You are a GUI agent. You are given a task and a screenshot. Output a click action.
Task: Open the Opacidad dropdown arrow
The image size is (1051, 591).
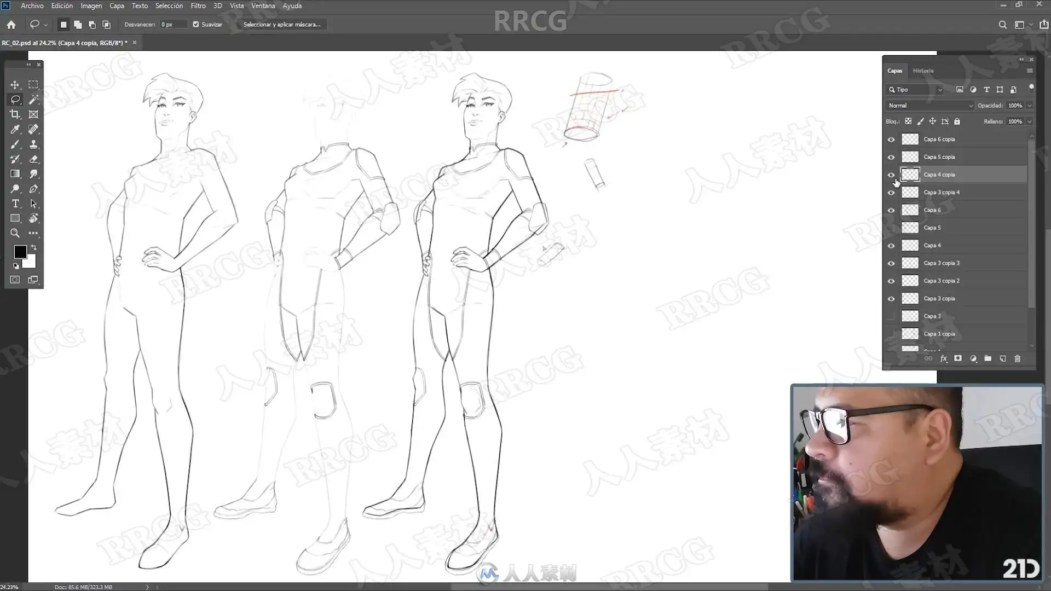pyautogui.click(x=1030, y=106)
